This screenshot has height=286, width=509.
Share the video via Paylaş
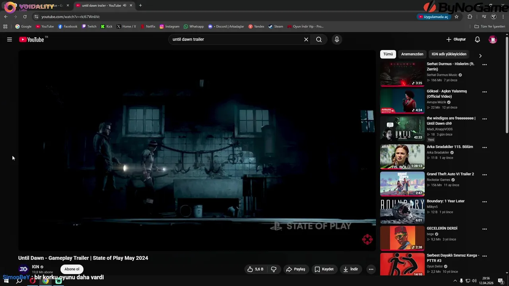pyautogui.click(x=295, y=269)
